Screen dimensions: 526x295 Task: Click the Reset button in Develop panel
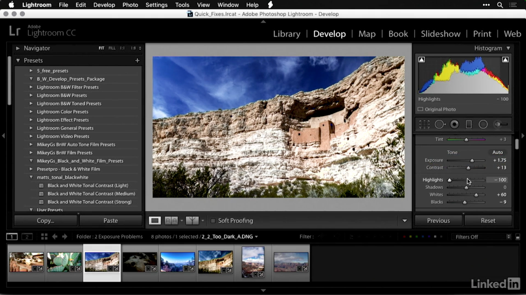488,220
